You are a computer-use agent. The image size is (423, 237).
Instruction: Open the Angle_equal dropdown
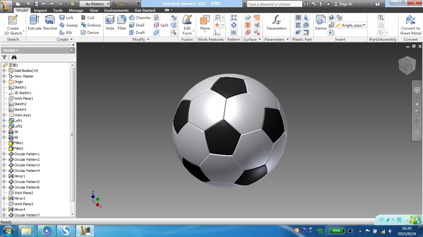[364, 25]
